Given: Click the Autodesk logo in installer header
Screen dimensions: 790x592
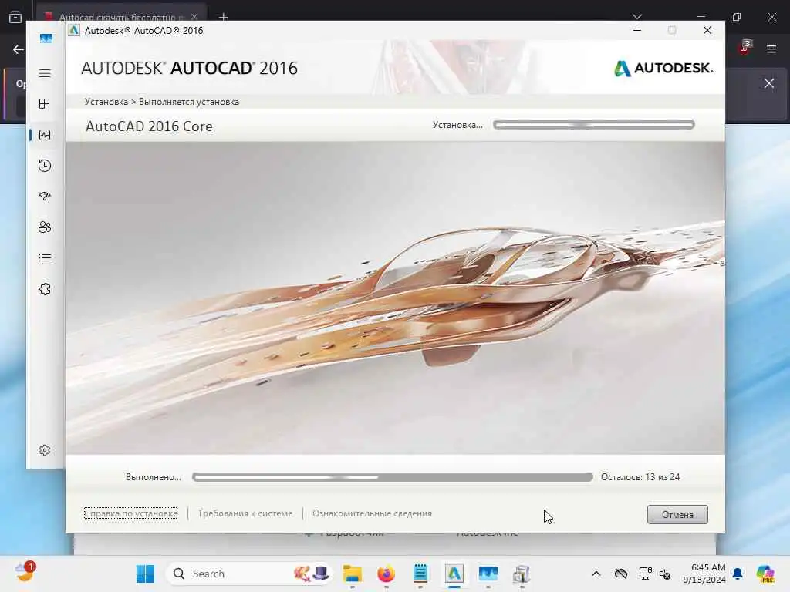Looking at the screenshot, I should [x=663, y=68].
